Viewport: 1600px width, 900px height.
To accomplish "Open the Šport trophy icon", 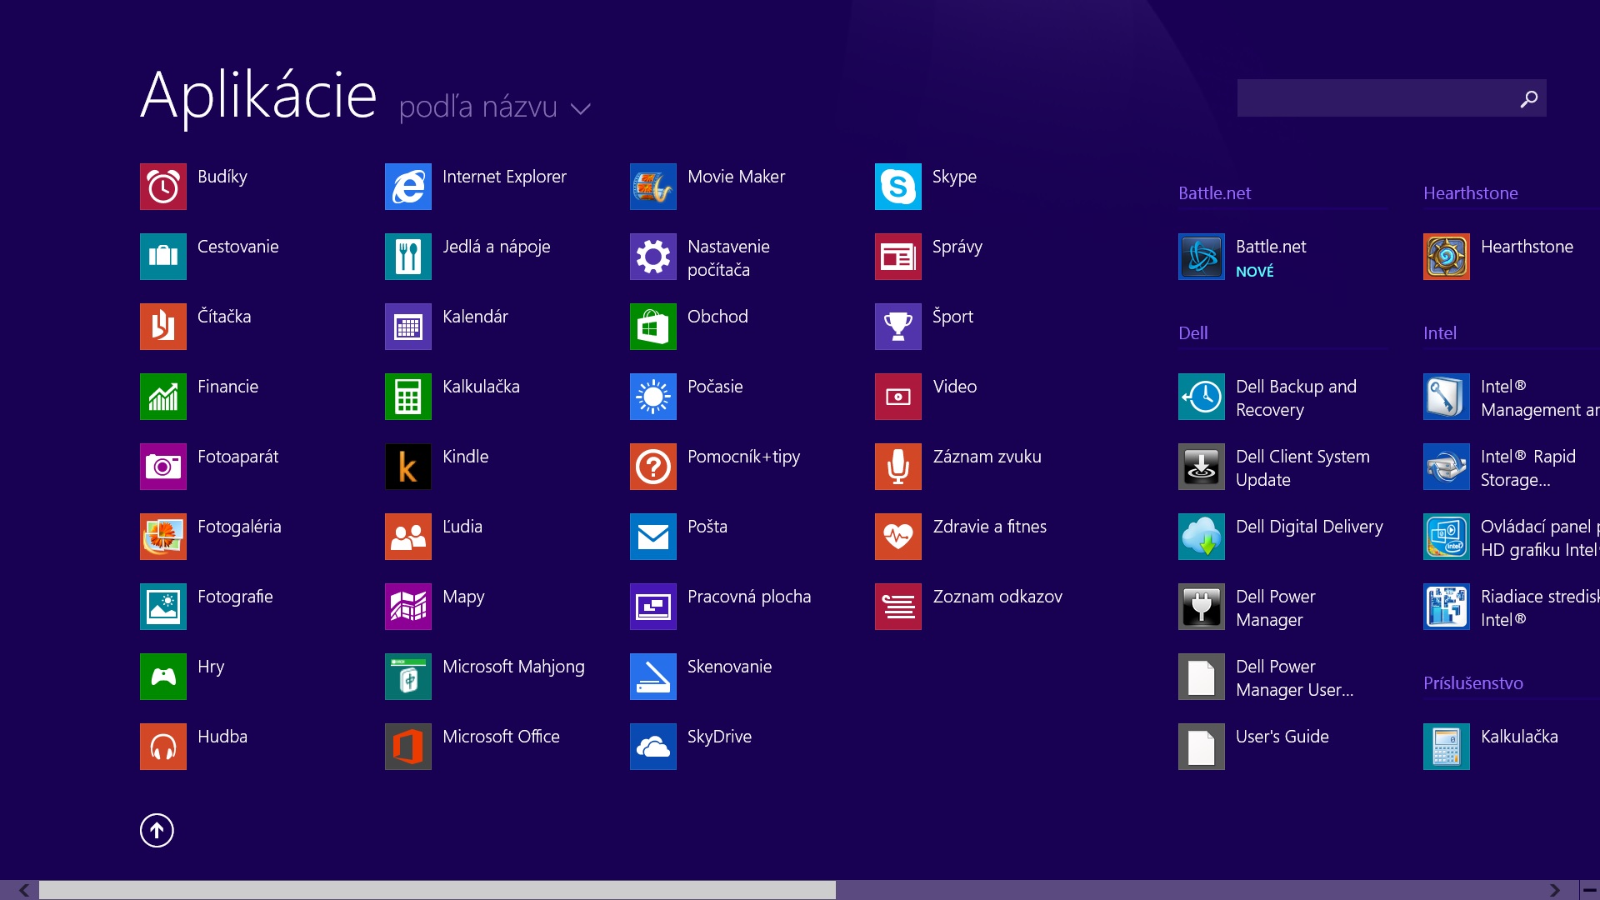I will pyautogui.click(x=898, y=327).
